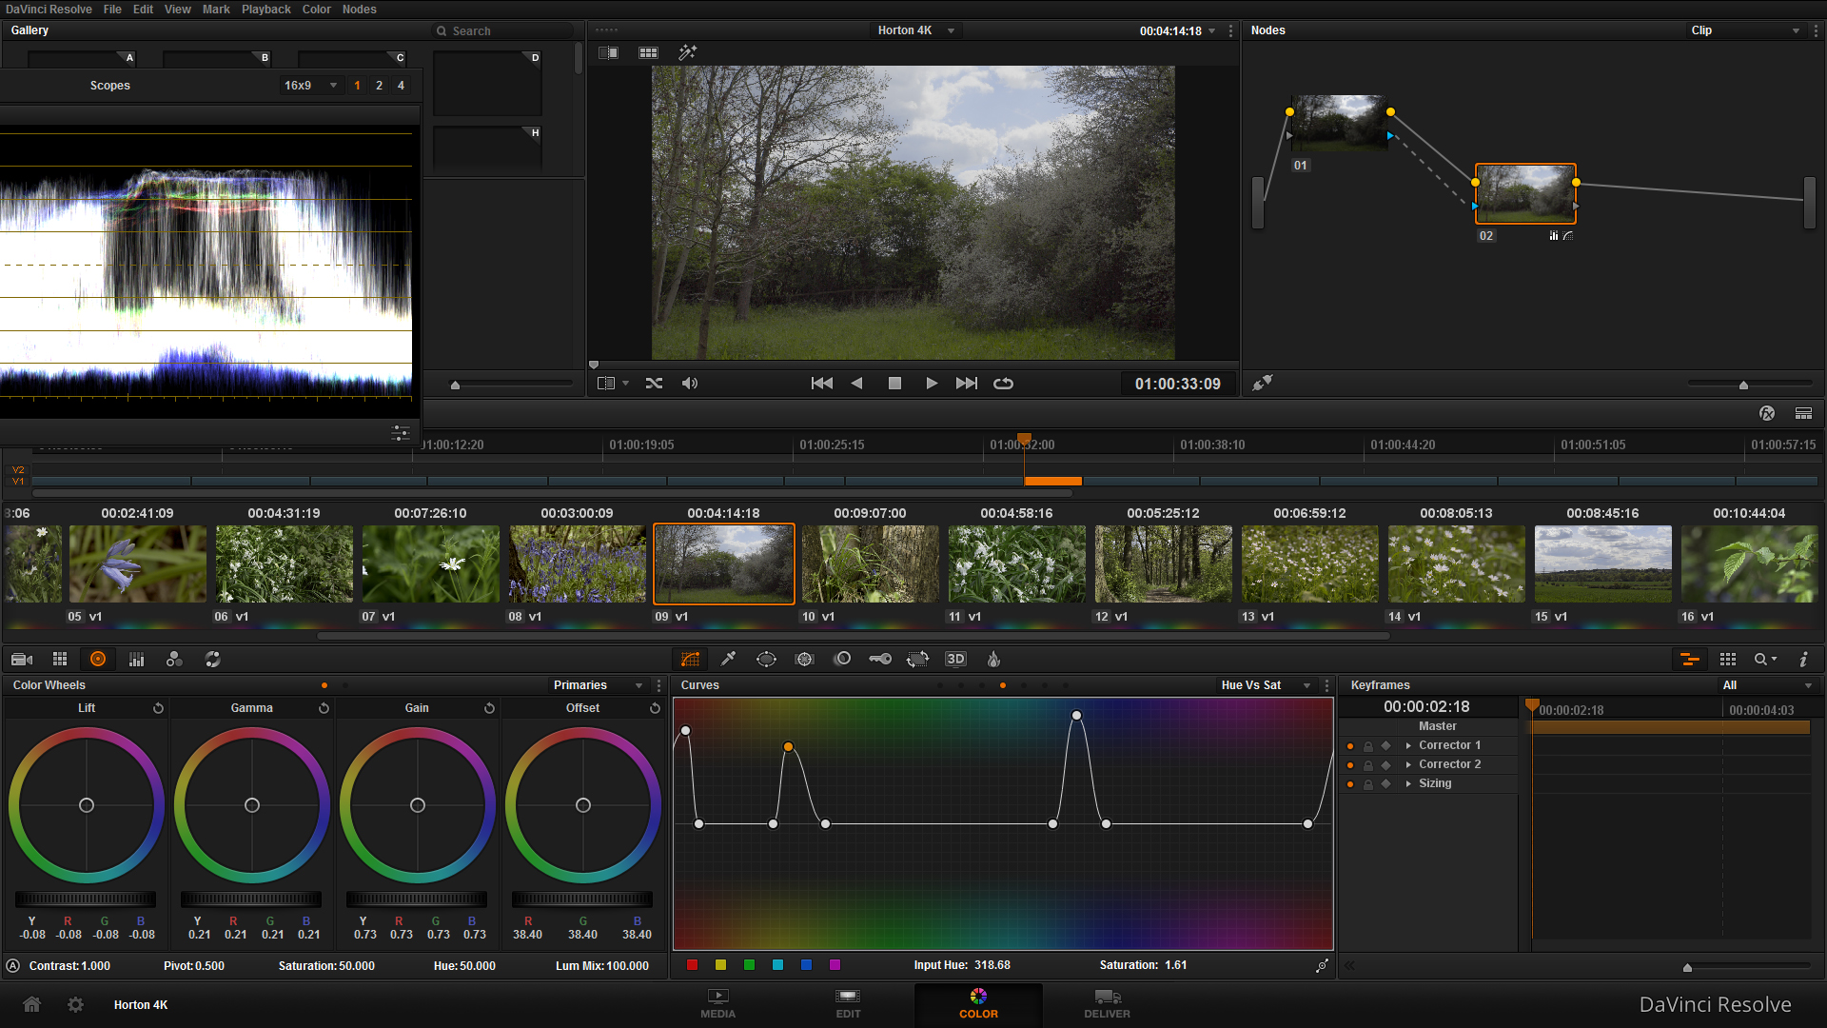The height and width of the screenshot is (1028, 1827).
Task: Stop viewer playback
Action: click(894, 384)
